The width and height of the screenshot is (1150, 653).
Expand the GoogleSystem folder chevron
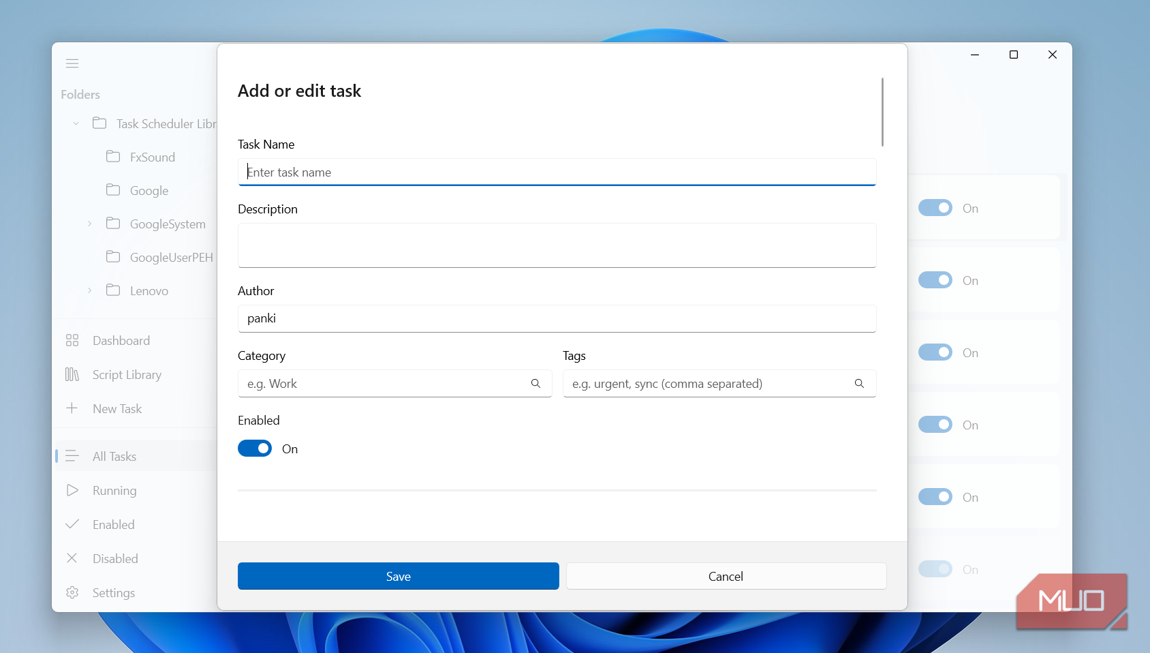tap(89, 224)
